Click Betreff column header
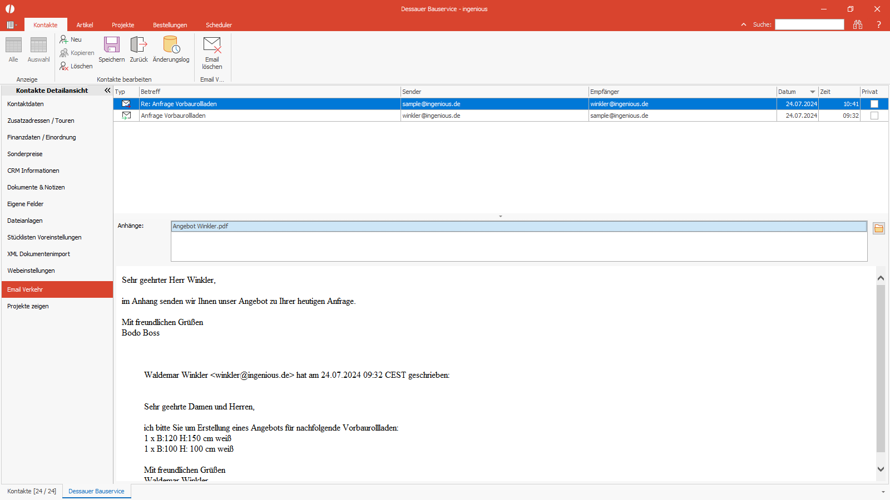The image size is (890, 500). pos(270,92)
